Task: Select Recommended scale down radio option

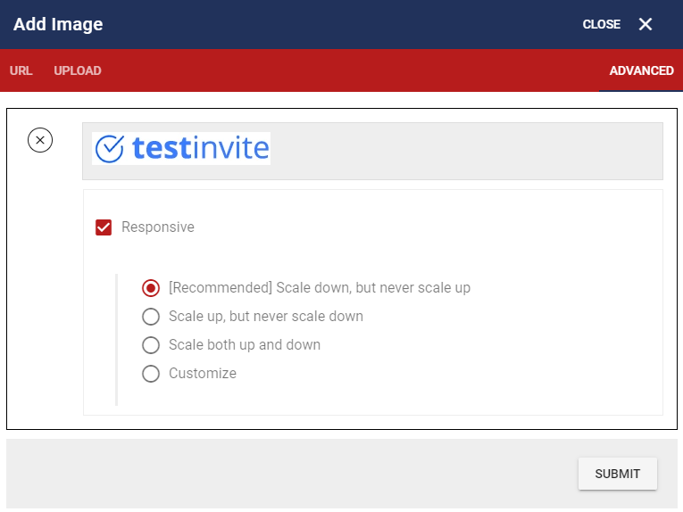Action: click(x=151, y=288)
